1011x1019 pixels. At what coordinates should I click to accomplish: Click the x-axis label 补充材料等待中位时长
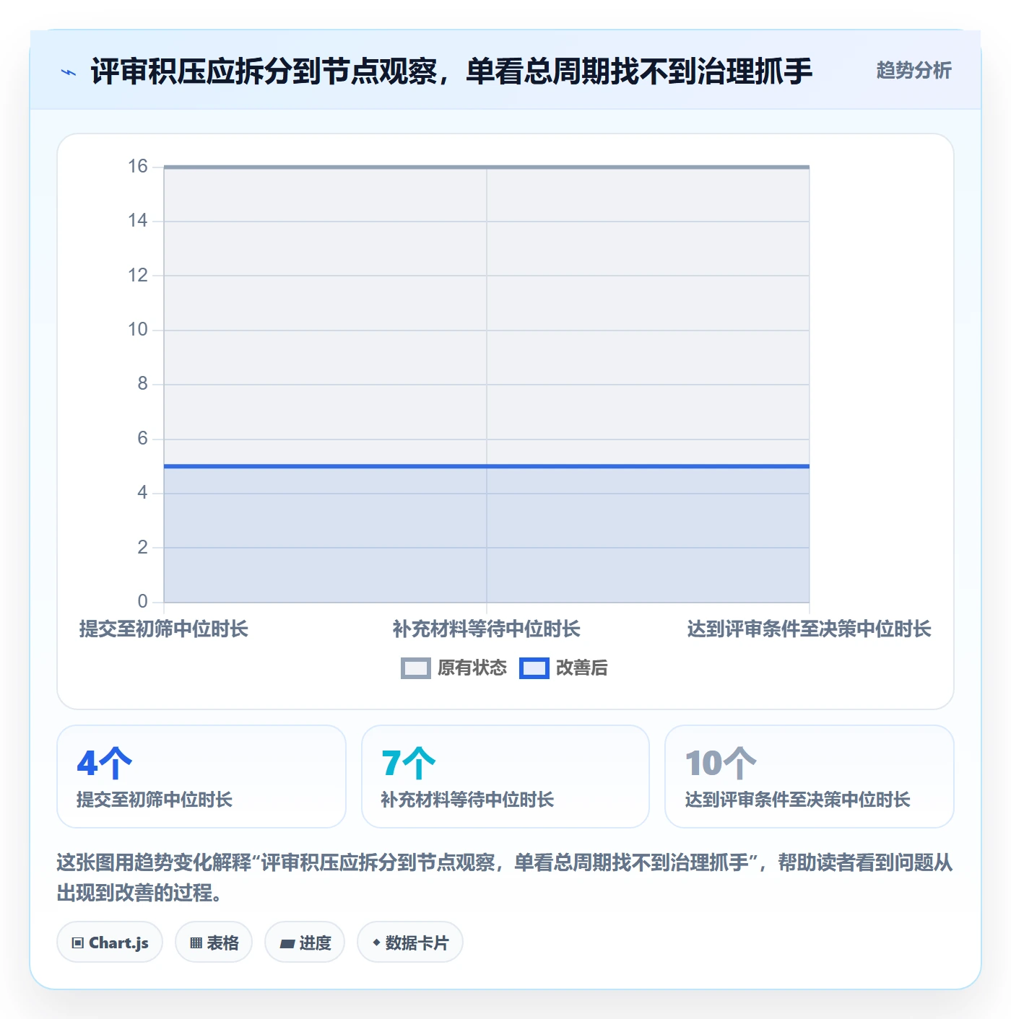point(487,629)
